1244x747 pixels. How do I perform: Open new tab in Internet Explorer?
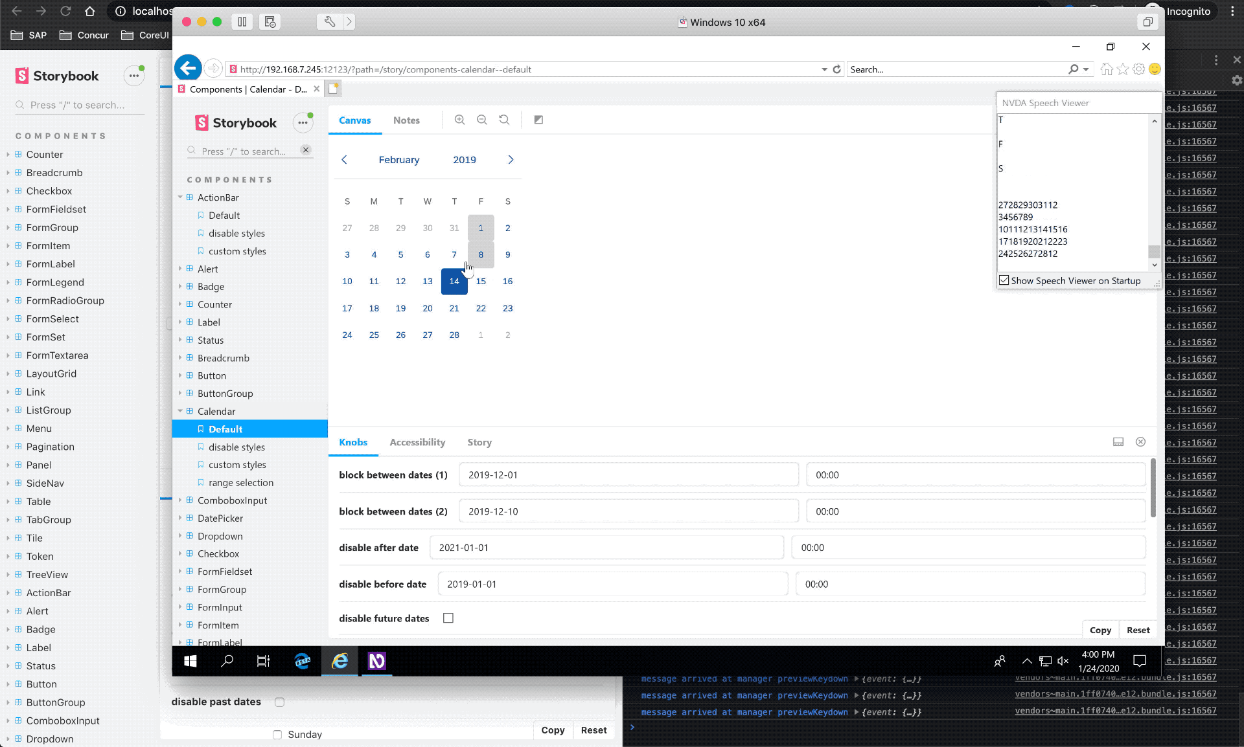[x=333, y=89]
